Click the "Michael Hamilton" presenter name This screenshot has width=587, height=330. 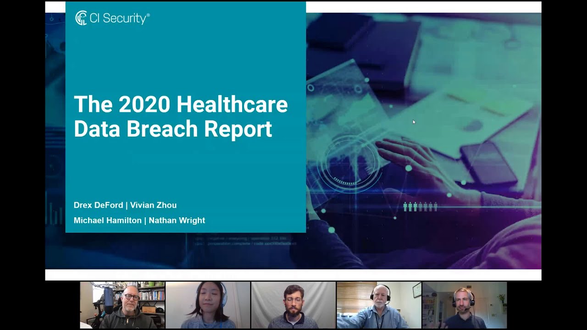click(108, 220)
